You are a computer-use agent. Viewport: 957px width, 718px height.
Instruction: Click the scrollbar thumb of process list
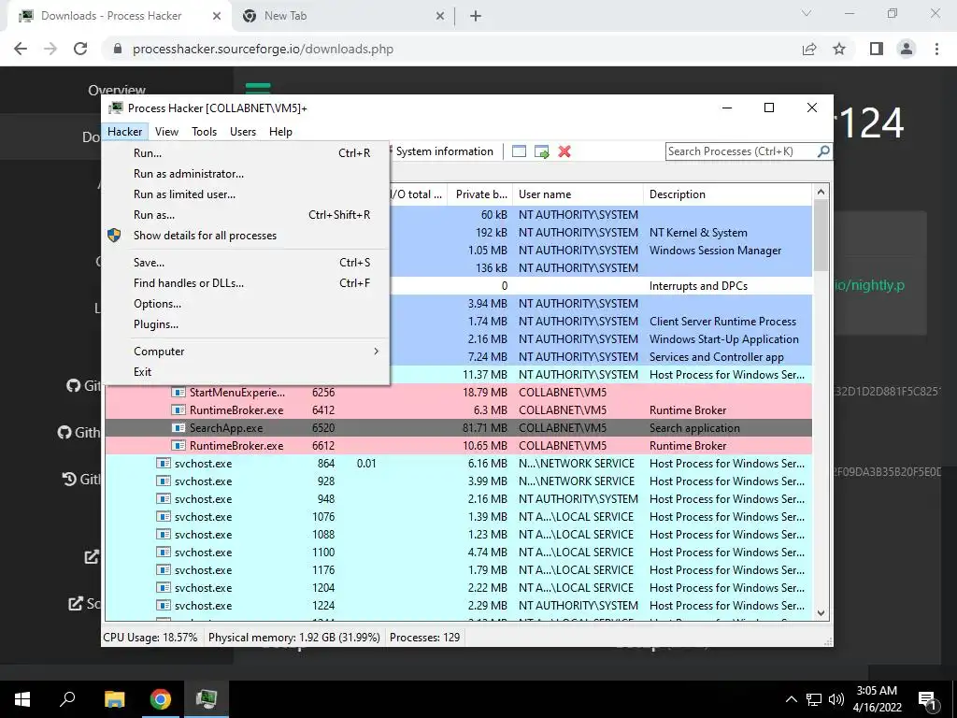pyautogui.click(x=821, y=235)
